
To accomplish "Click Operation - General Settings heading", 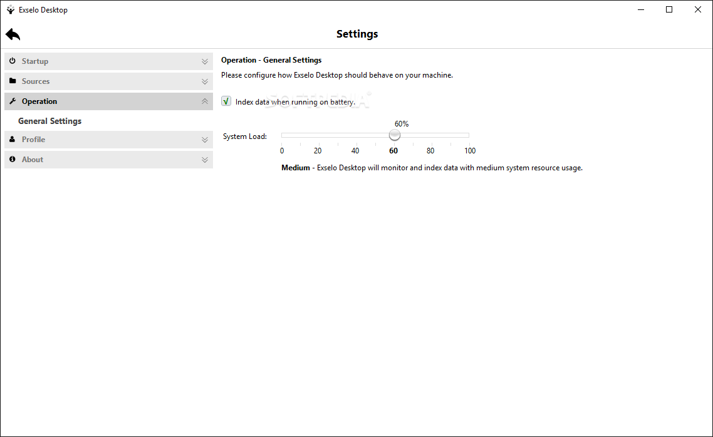I will tap(271, 60).
